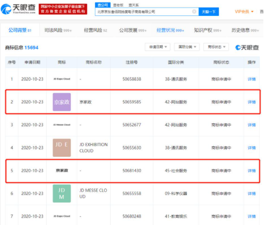Select the 查公司 search mode tab
The width and height of the screenshot is (265, 225).
pos(103,5)
